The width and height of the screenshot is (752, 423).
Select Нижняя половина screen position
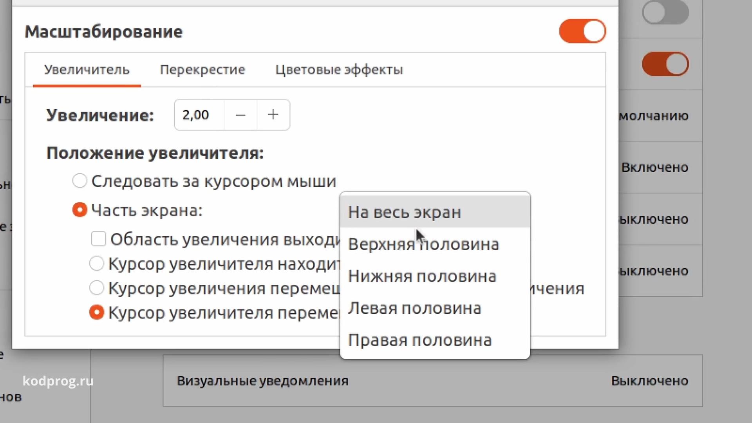421,276
